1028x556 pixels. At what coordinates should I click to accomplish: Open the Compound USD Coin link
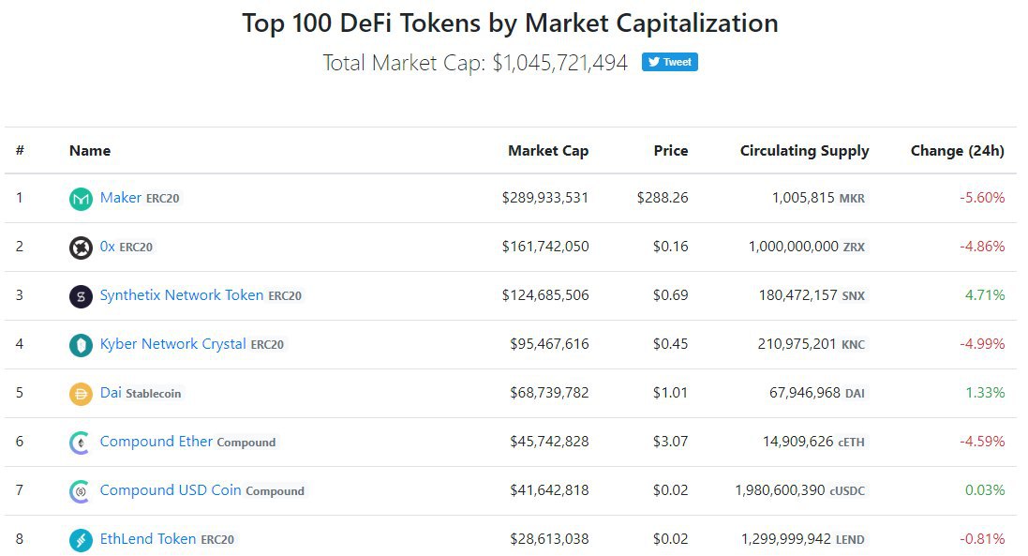[171, 490]
